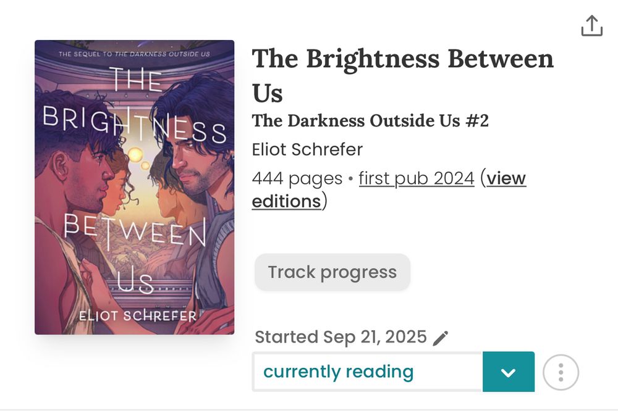Click the sequel tagline atop the cover

(134, 54)
